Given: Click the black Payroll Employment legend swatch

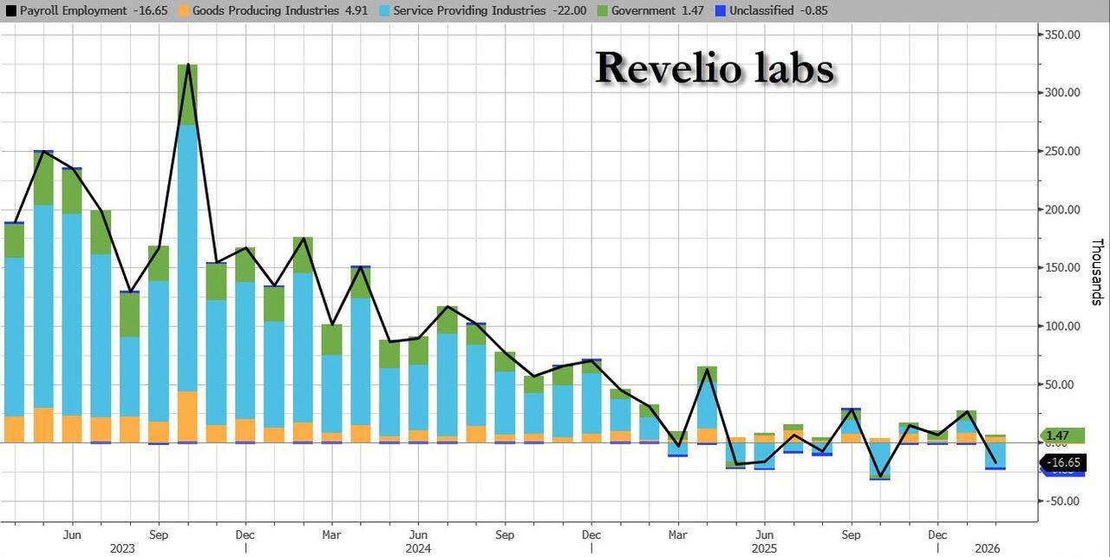Looking at the screenshot, I should tap(10, 11).
